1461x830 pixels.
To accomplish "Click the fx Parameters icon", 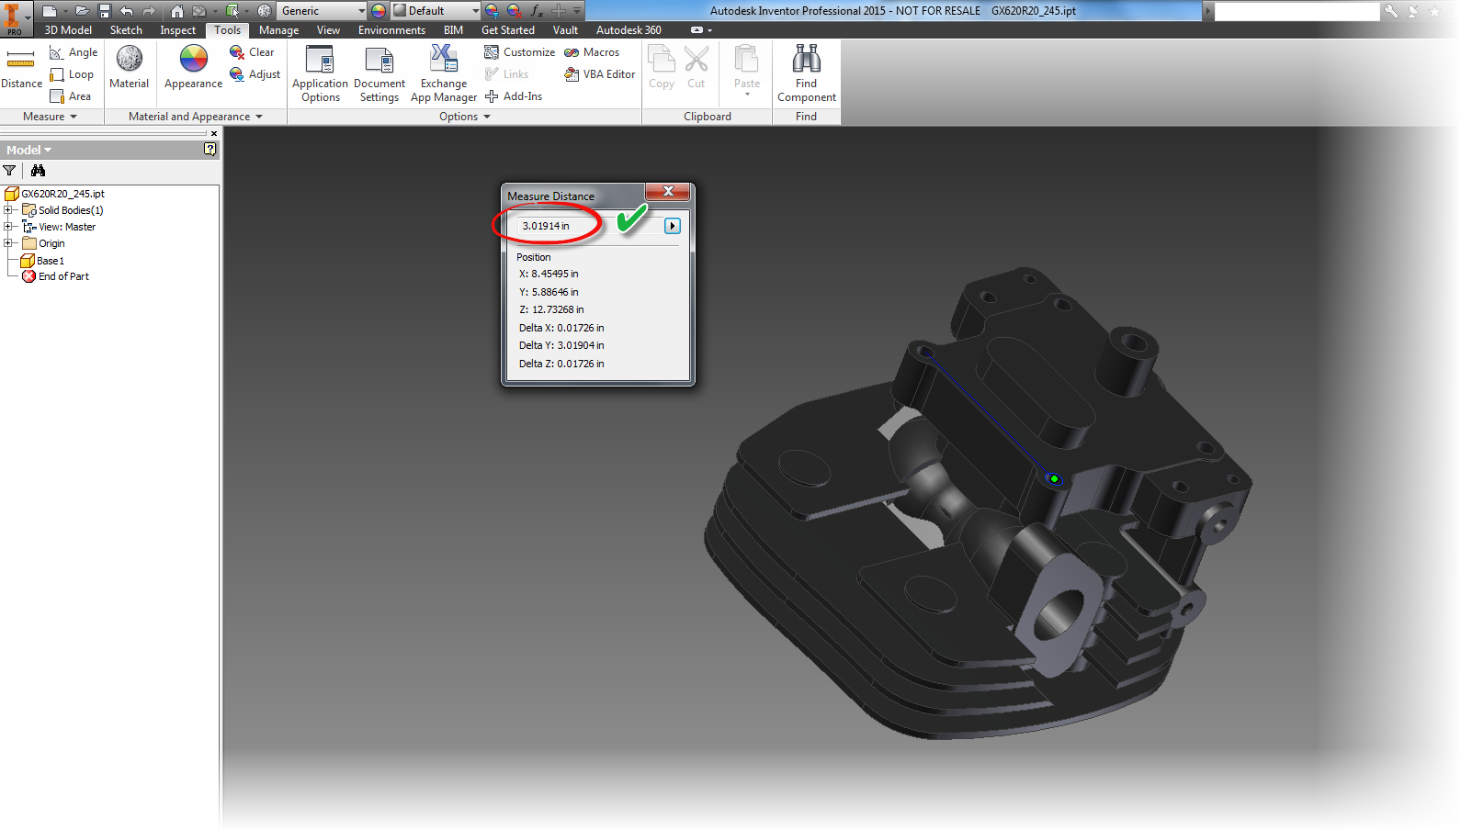I will (x=537, y=11).
